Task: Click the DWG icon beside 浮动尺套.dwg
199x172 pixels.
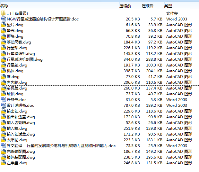Action: point(4,42)
